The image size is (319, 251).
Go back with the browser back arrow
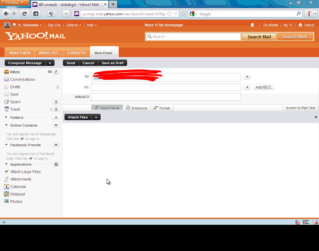pyautogui.click(x=6, y=14)
